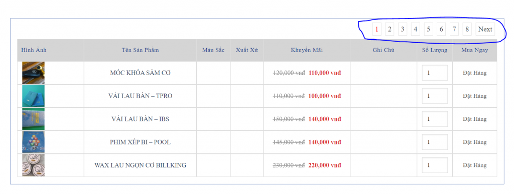Viewport: 514px width, 194px height.
Task: Focus quantity field for MÓC KHÓA SĂM CƠ
Action: 435,73
